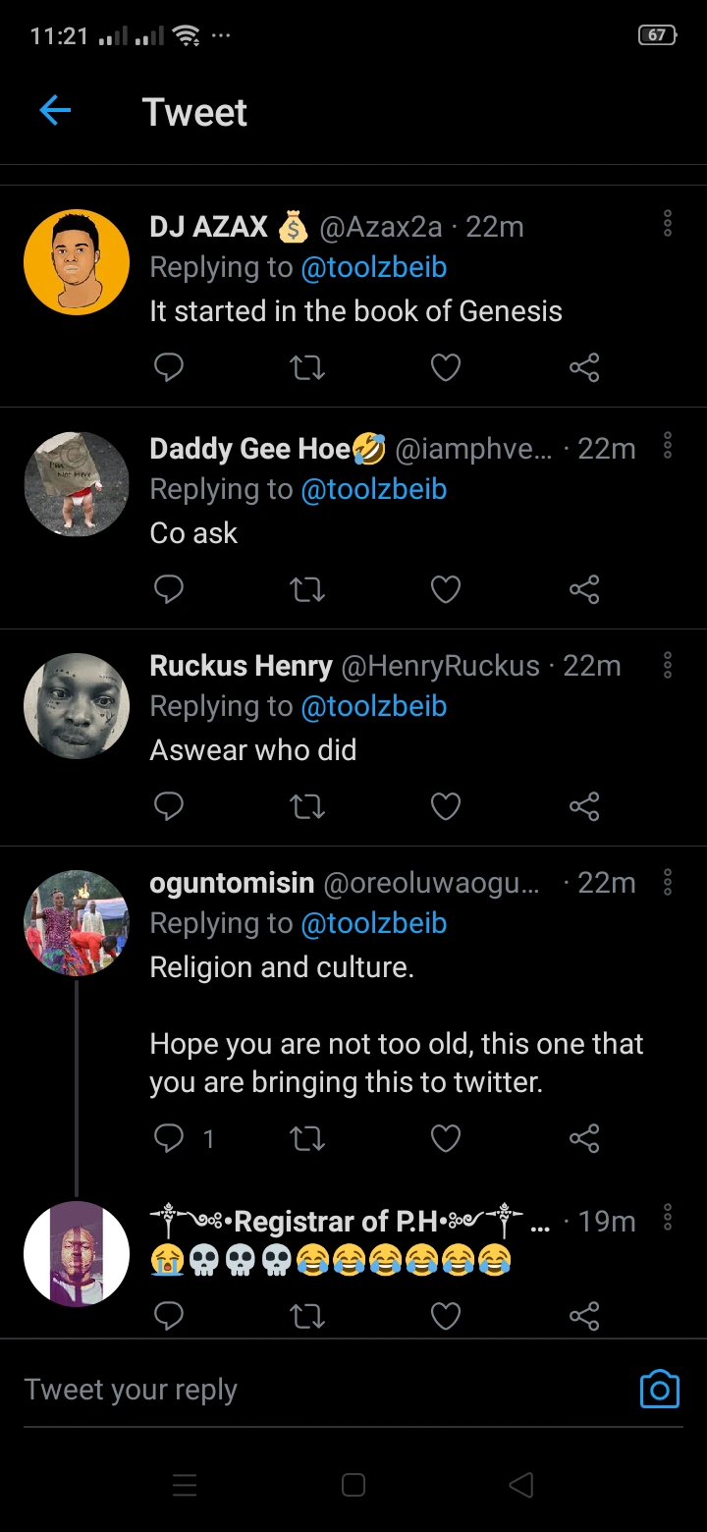Viewport: 707px width, 1532px height.
Task: Like Daddy Gee Hoe's 'Co ask' reply
Action: (446, 589)
